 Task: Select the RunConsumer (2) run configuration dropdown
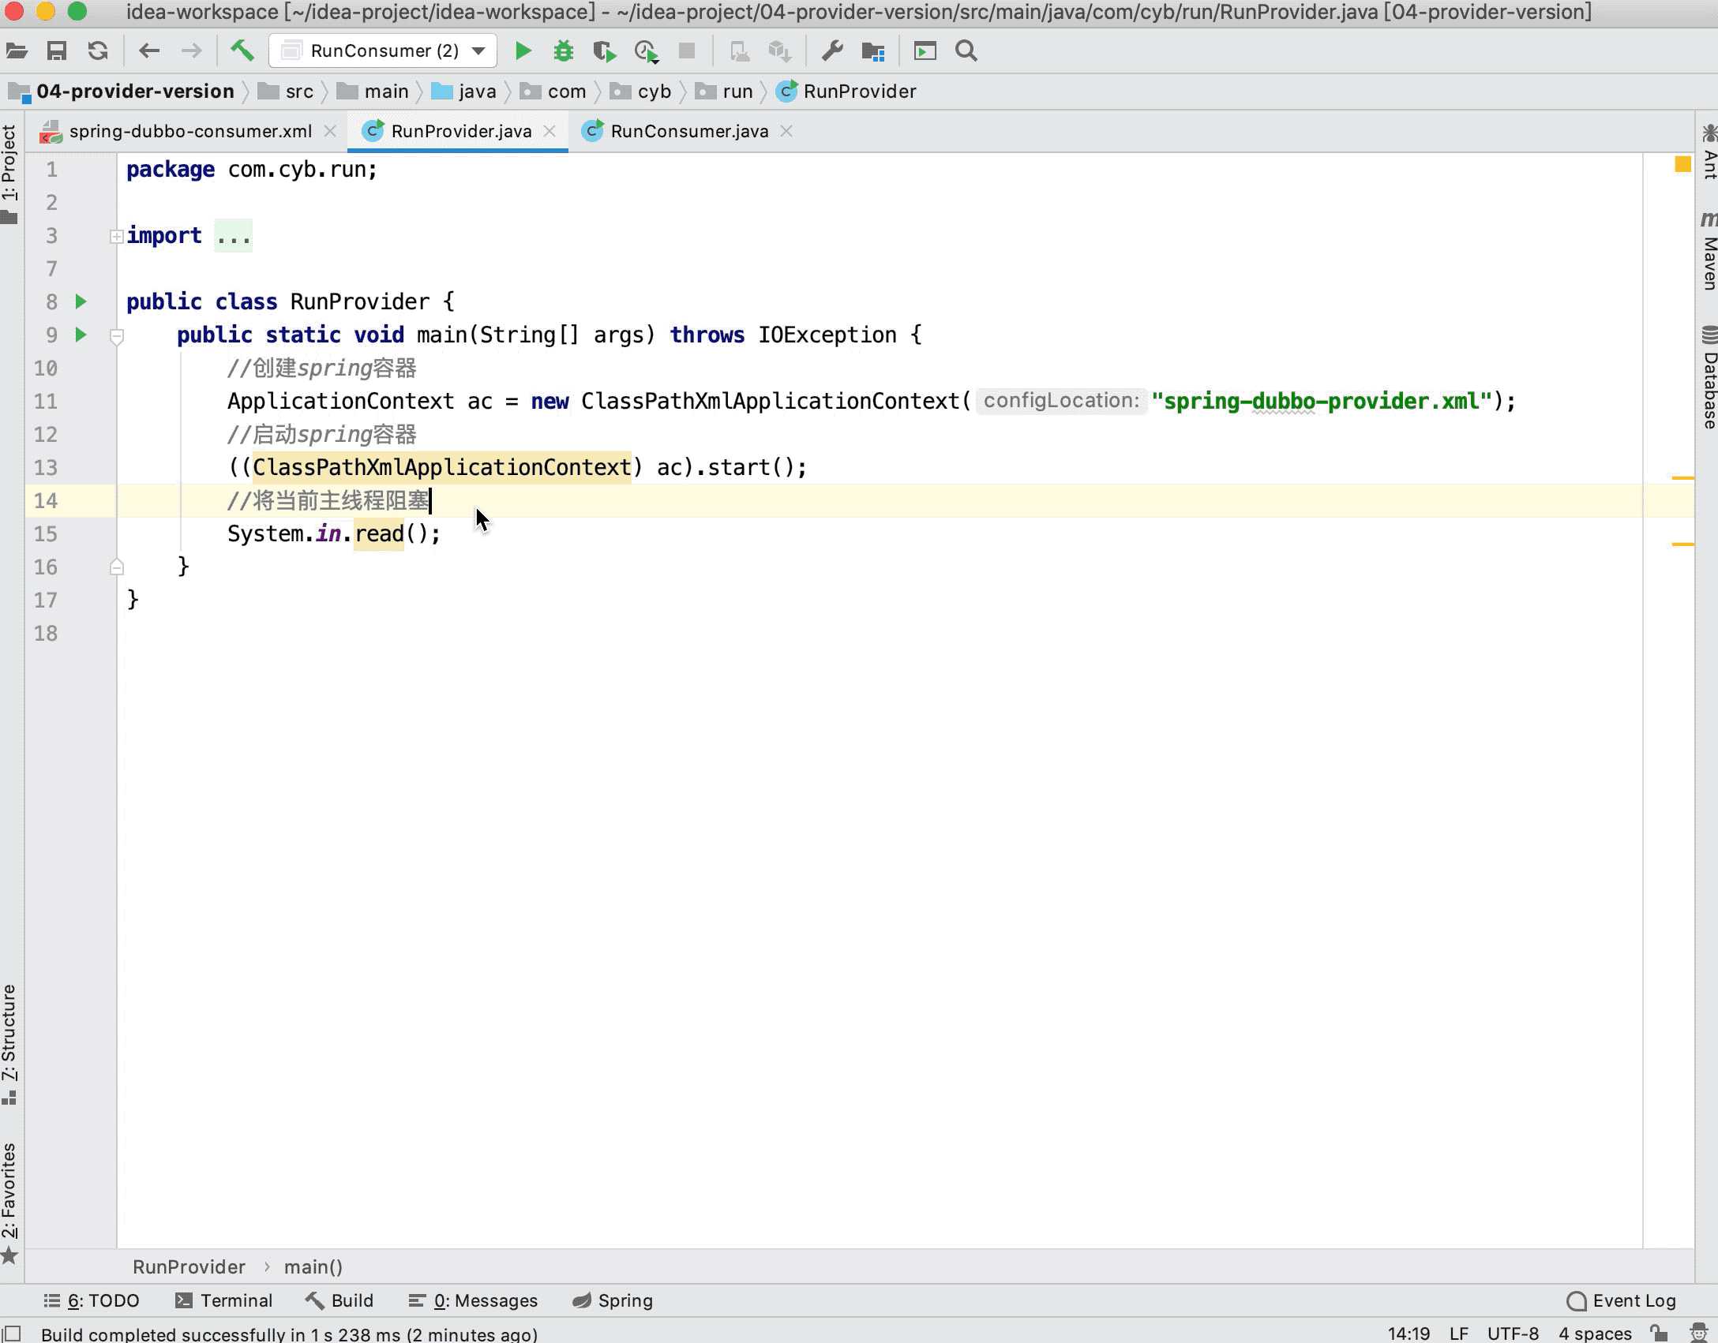pos(384,51)
